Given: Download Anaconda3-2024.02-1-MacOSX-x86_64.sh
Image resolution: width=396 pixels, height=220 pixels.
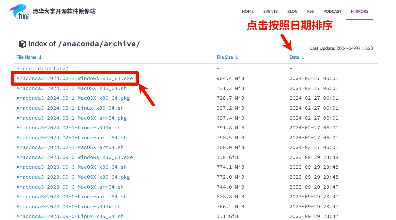Looking at the screenshot, I should coord(72,88).
